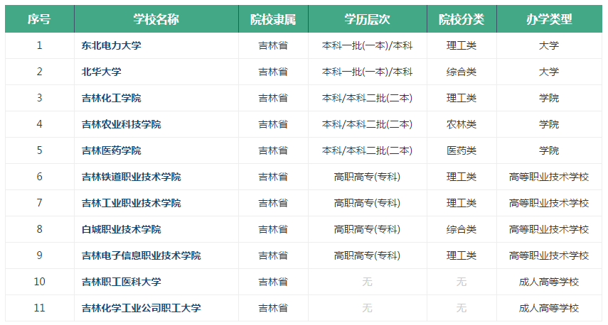Viewport: 608px width, 325px height.
Task: Click 高等职业技术学校 cell in 吉林工业职业技术学院 row
Action: [549, 203]
